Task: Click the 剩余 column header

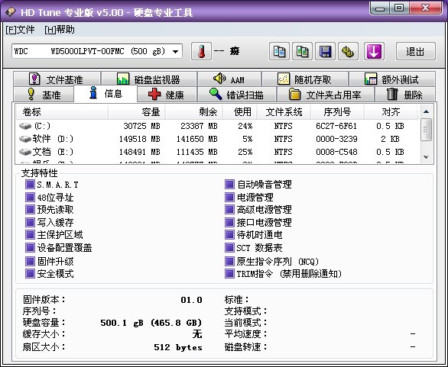Action: [x=193, y=112]
